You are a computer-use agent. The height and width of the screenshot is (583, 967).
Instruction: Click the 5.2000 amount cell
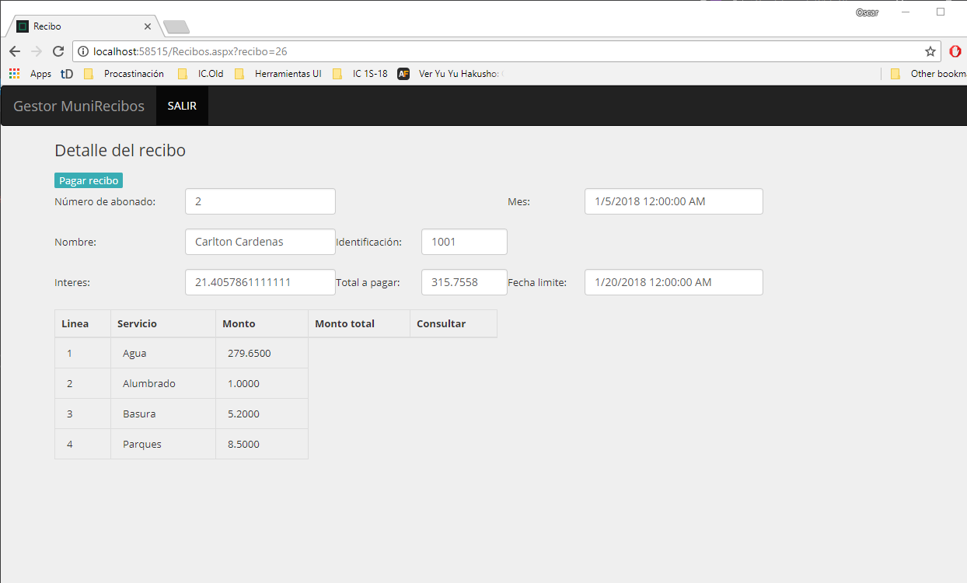(x=262, y=414)
